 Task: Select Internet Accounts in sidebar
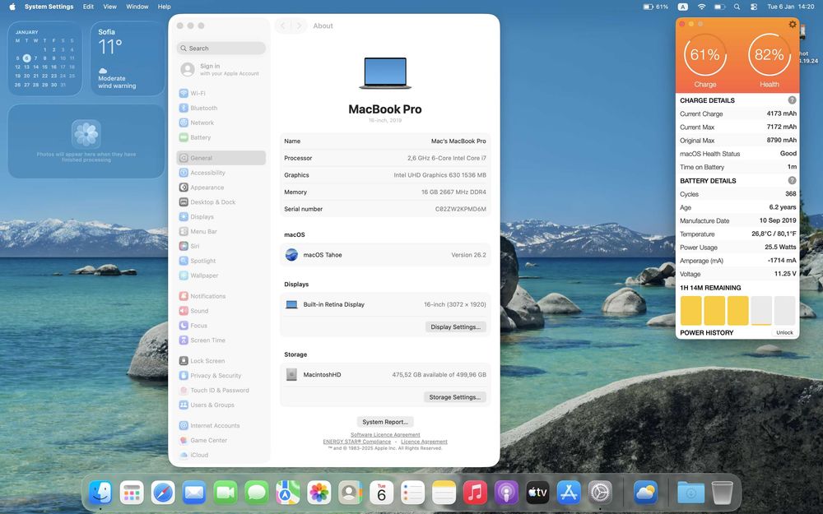pos(221,425)
